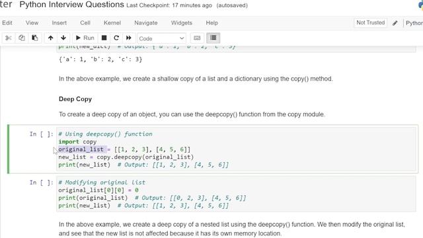Toggle table of contents list icon
The width and height of the screenshot is (423, 238).
(x=213, y=38)
